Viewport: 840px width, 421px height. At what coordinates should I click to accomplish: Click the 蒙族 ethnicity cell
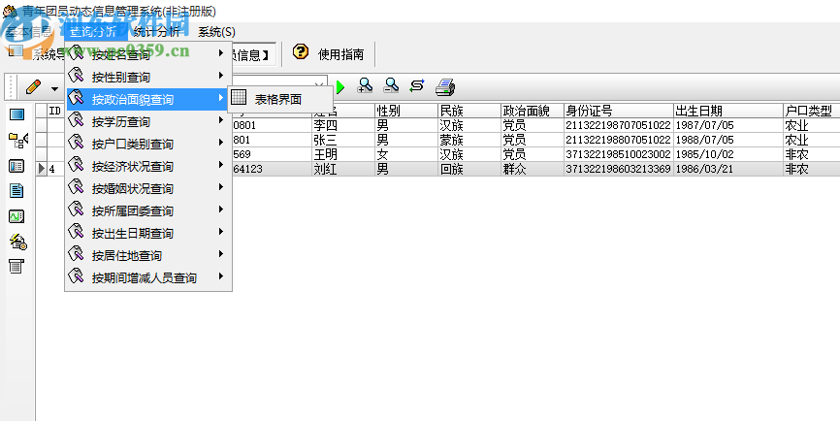(x=468, y=141)
